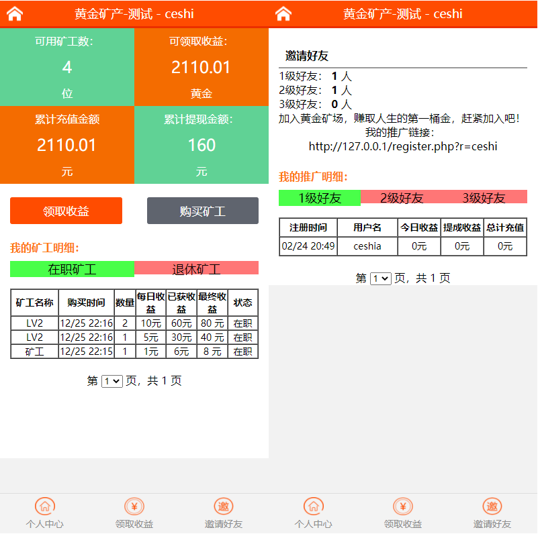Click the ceshia username in friends table
This screenshot has height=534, width=538.
(367, 246)
